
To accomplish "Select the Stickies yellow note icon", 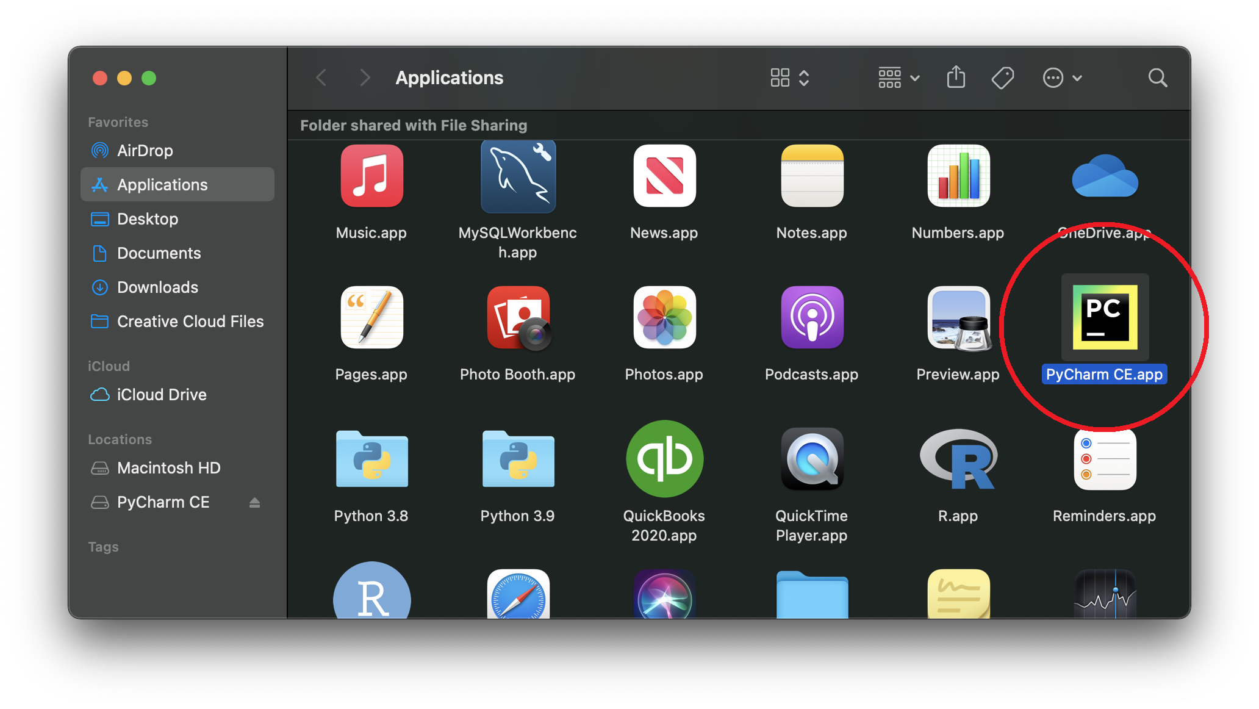I will tap(958, 594).
